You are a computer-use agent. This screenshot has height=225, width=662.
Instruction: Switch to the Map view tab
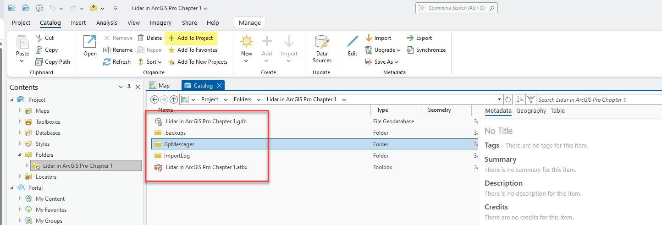(160, 86)
